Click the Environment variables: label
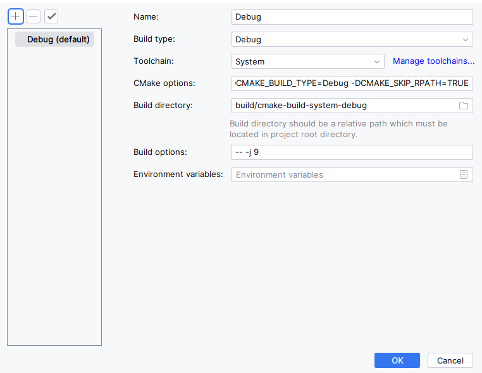The height and width of the screenshot is (373, 482). click(x=178, y=174)
